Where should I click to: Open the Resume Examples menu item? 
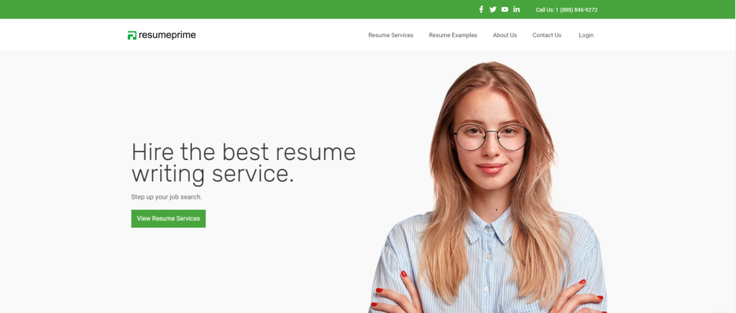pos(453,35)
